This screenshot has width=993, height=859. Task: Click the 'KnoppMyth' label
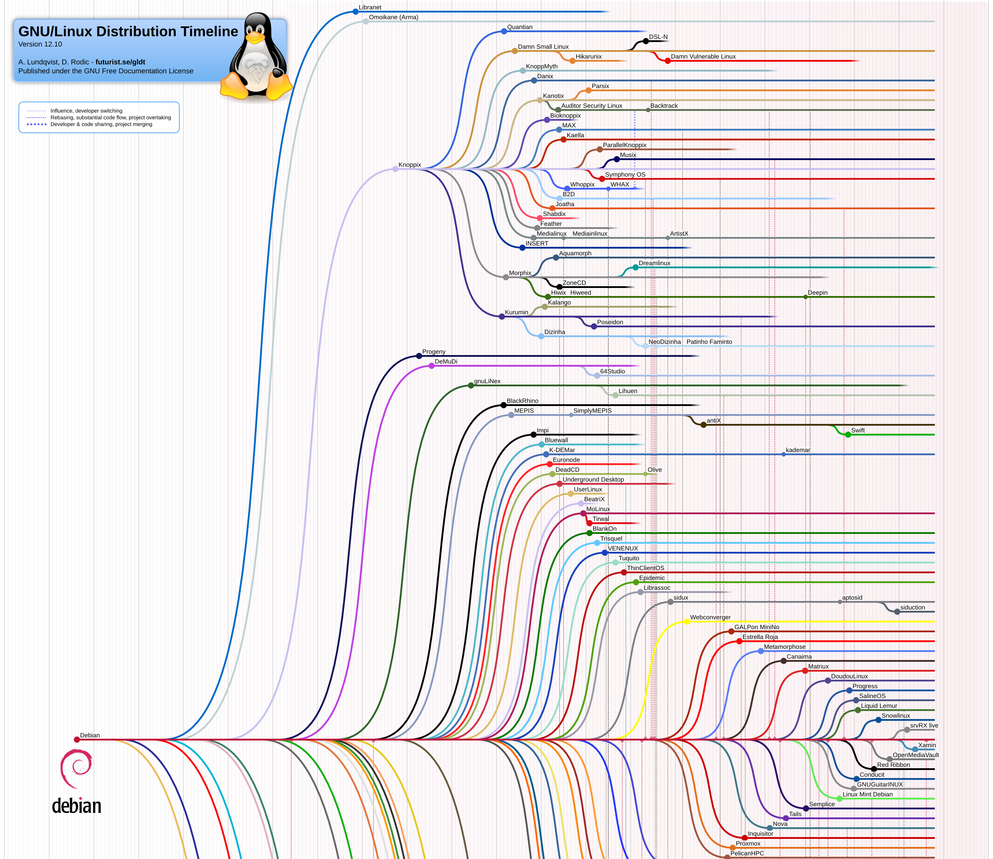pos(542,66)
